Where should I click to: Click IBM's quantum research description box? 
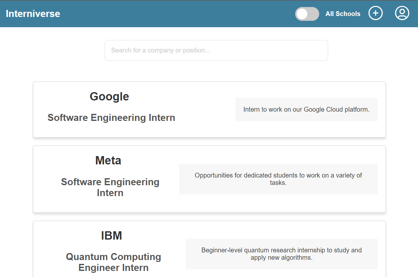coord(281,254)
